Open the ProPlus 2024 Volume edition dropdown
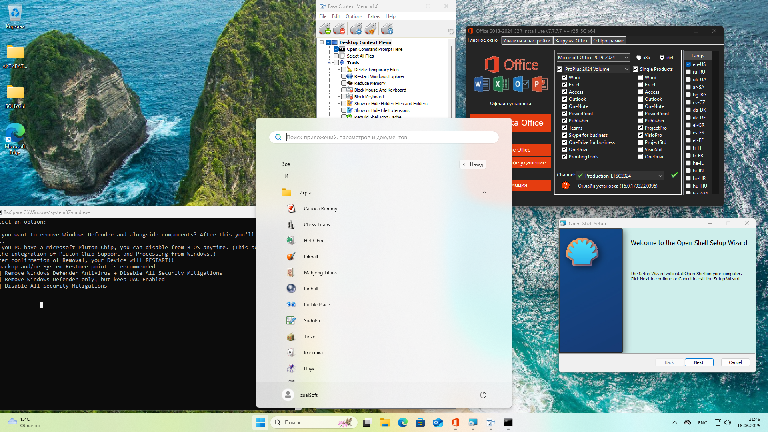 coord(597,69)
